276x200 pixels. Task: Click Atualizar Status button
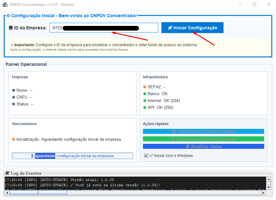(204, 146)
